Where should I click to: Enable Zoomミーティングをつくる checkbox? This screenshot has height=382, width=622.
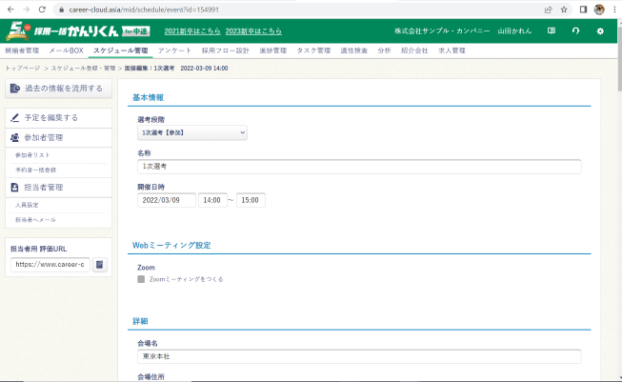141,279
